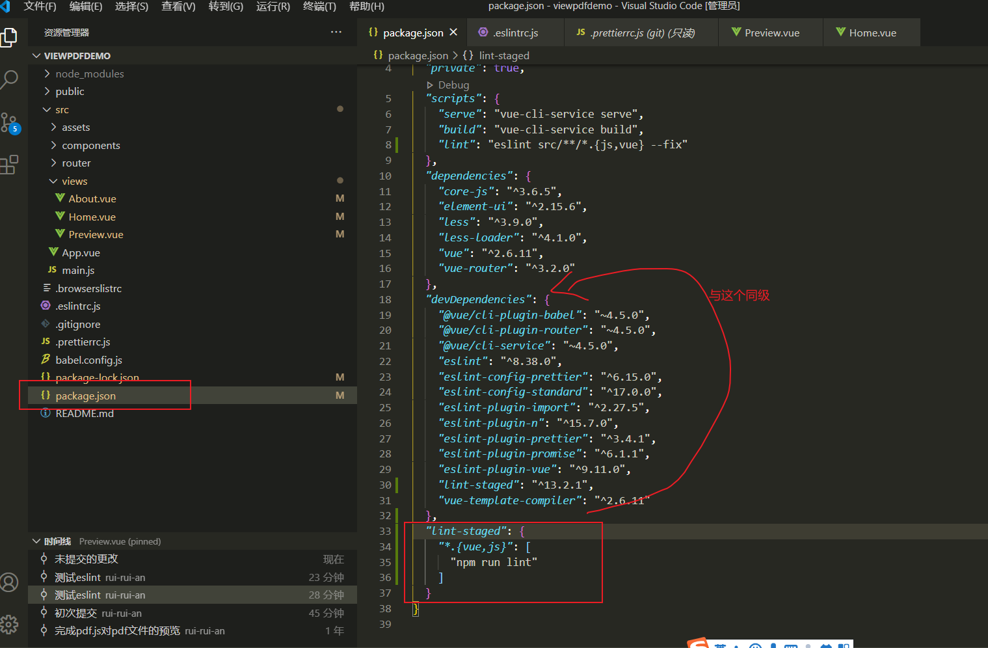Open .eslintrc.js in the file tree
The height and width of the screenshot is (648, 988).
pyautogui.click(x=193, y=306)
